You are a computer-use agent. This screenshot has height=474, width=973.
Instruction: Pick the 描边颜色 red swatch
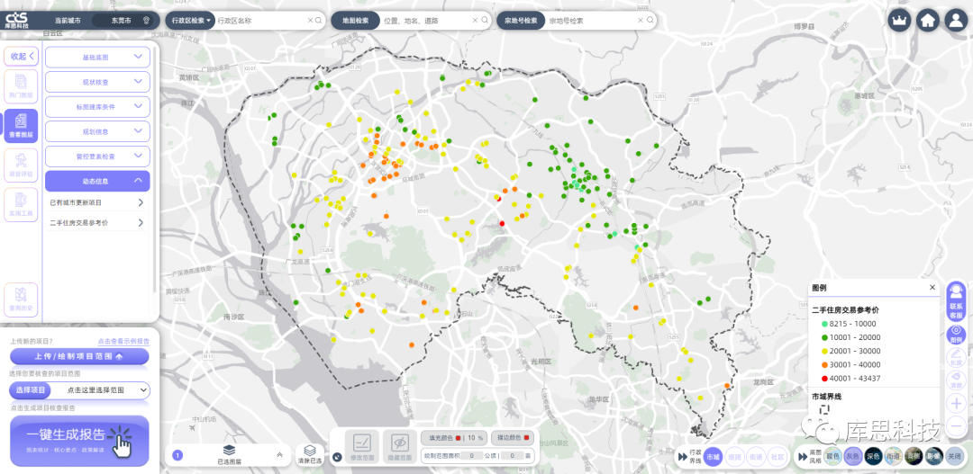point(526,438)
